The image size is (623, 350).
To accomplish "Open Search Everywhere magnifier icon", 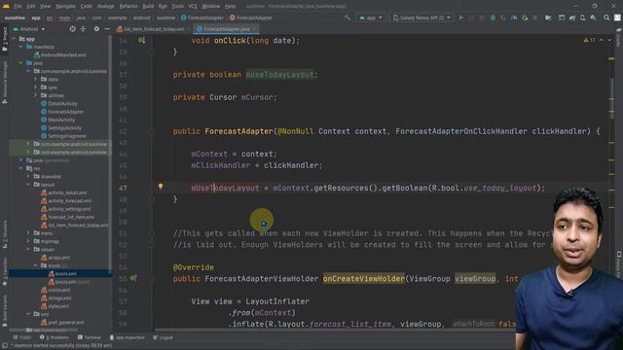I will point(606,17).
